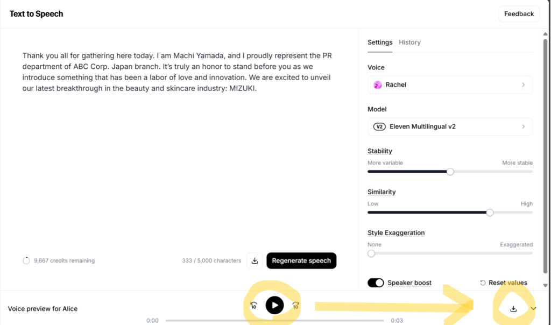This screenshot has width=551, height=325.
Task: Rewind the audio 10 seconds
Action: (253, 306)
